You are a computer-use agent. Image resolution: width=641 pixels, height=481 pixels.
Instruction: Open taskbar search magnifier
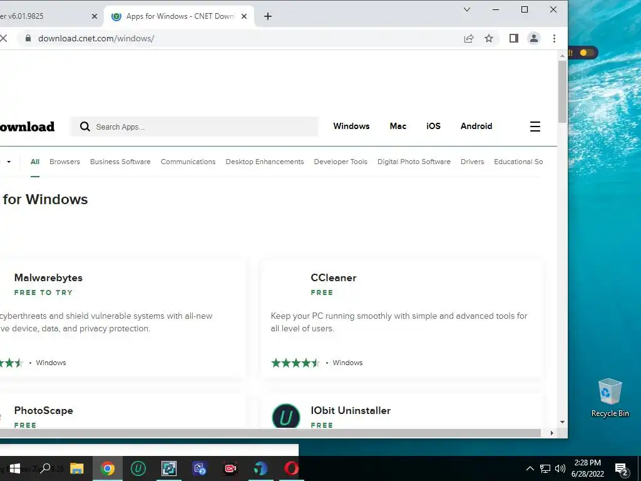click(45, 468)
